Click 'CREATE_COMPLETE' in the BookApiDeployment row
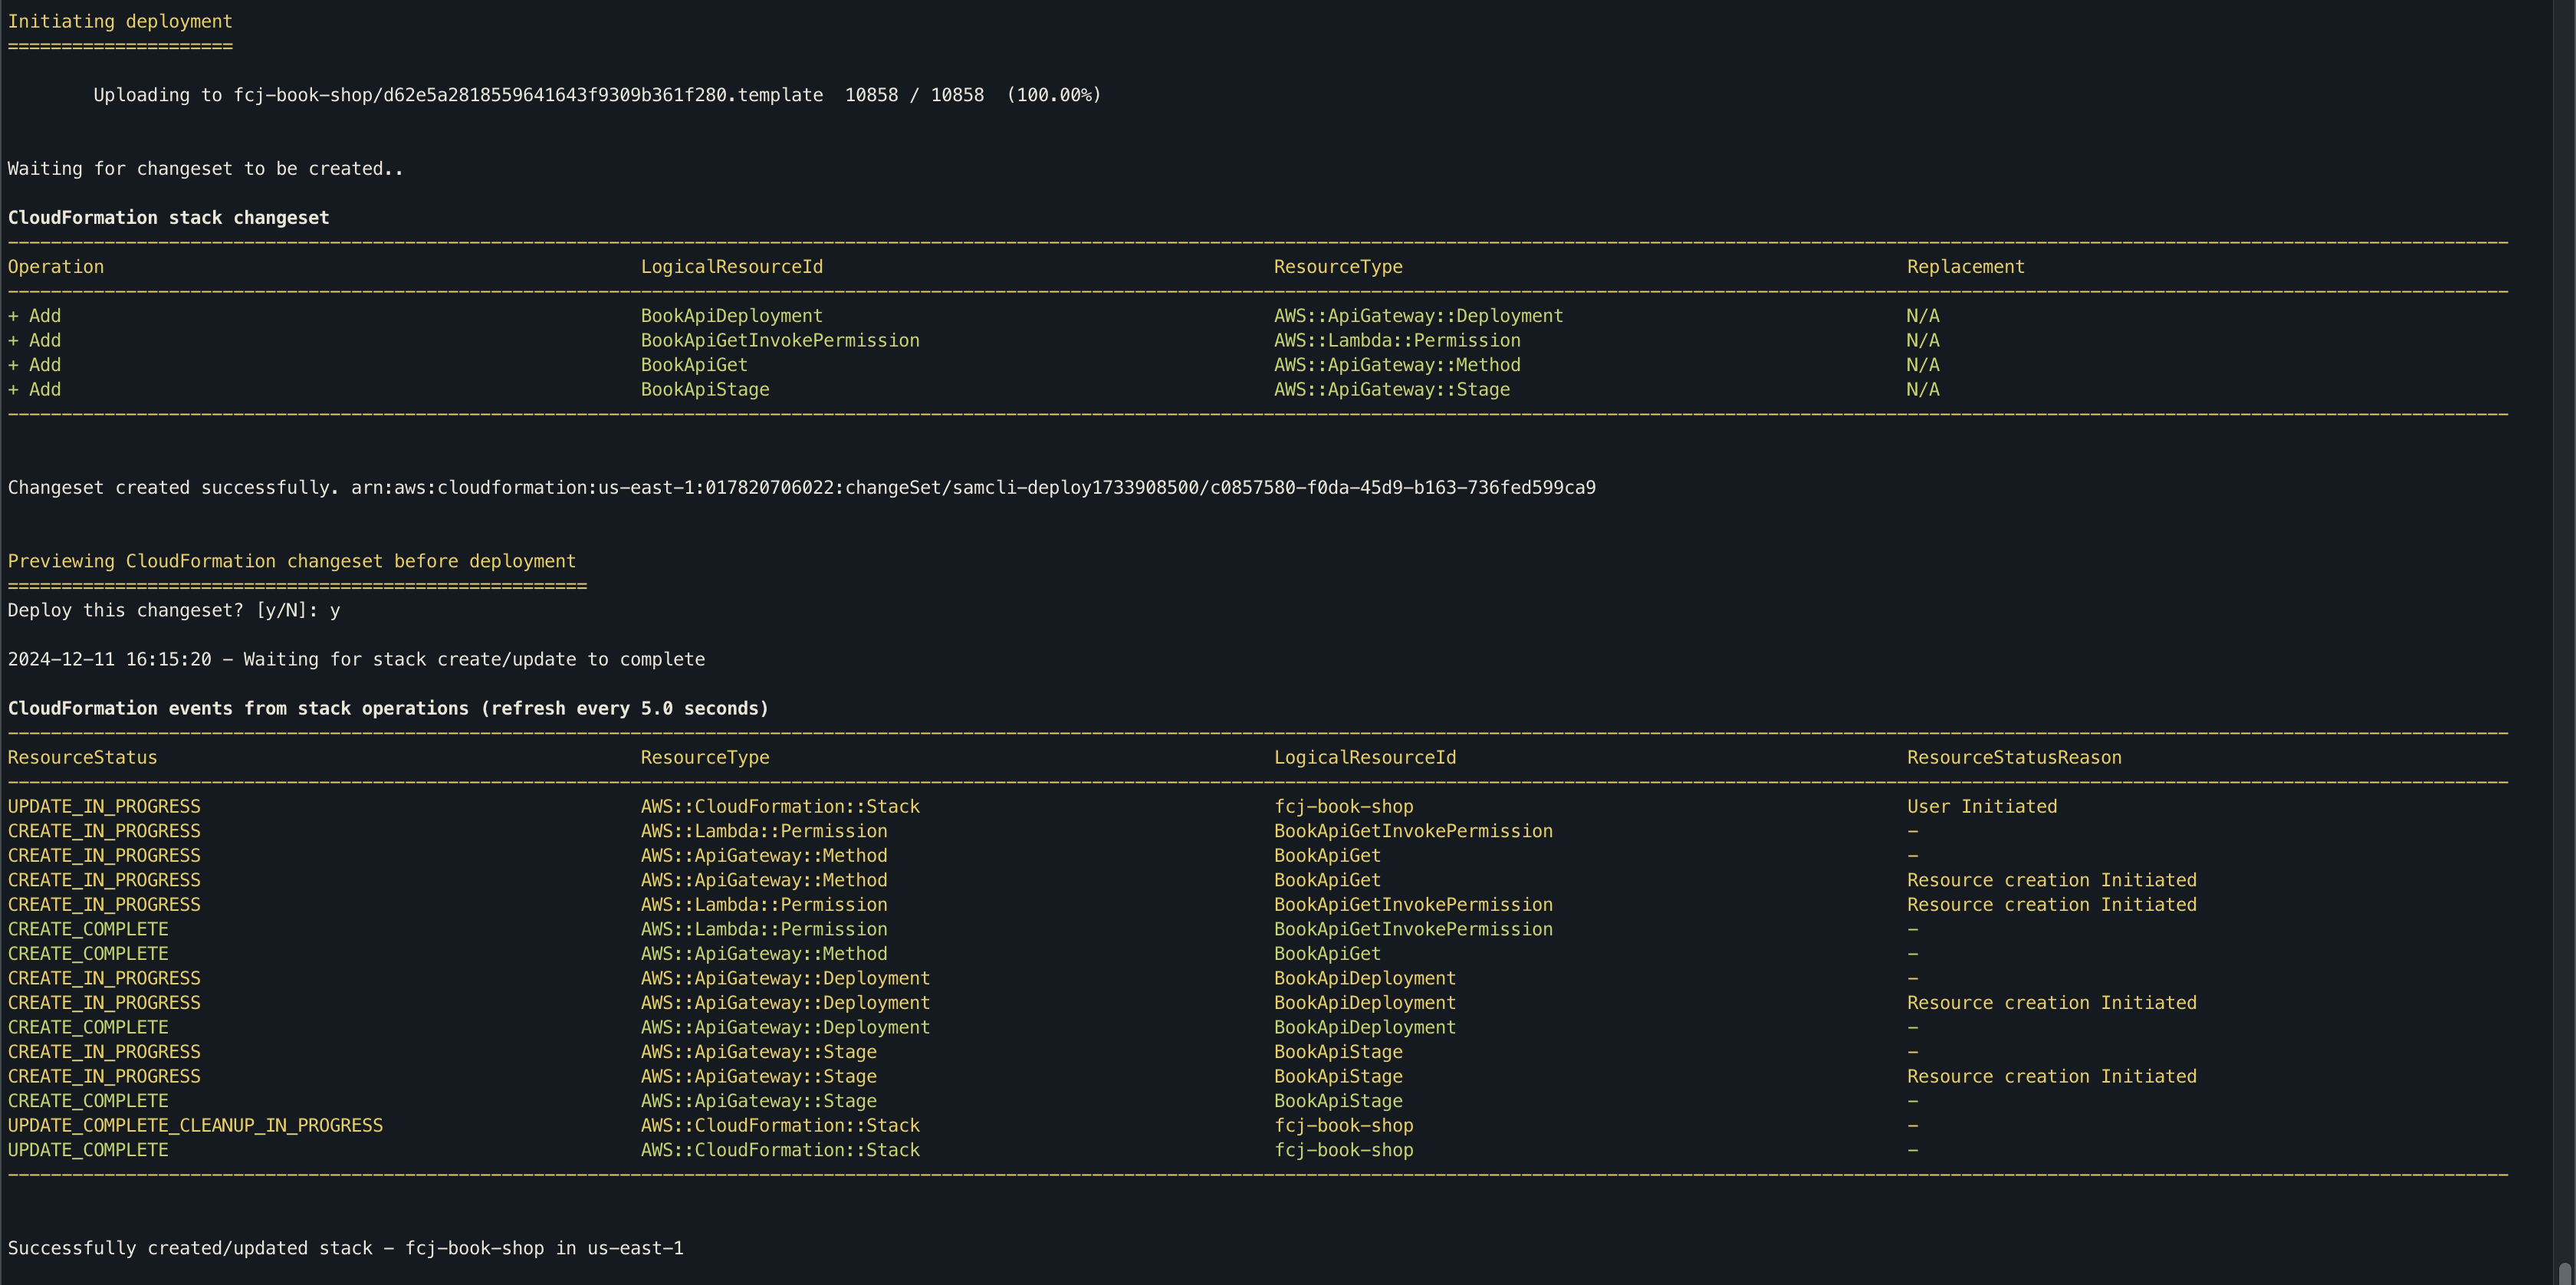 click(88, 1028)
